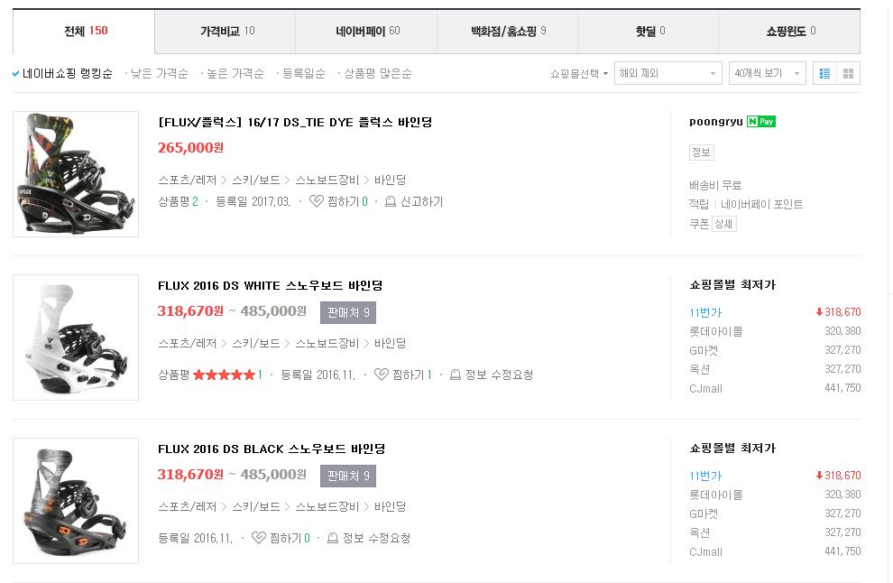The height and width of the screenshot is (583, 893).
Task: Click 바인딩 category in DS BLACK listing
Action: coord(390,506)
